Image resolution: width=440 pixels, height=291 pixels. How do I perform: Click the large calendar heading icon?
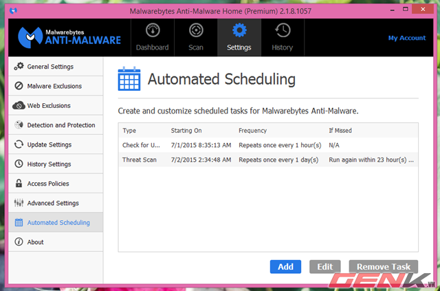pos(129,78)
